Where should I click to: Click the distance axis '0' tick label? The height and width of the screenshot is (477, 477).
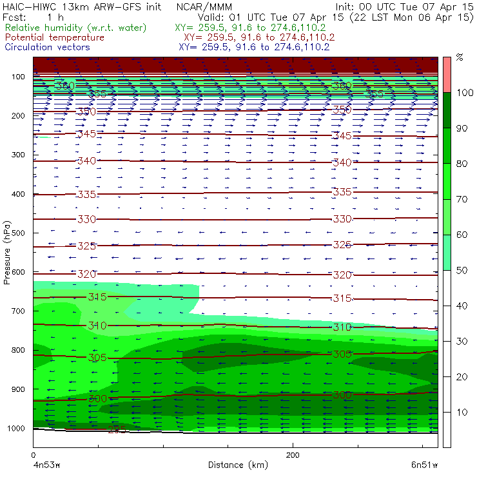point(33,455)
